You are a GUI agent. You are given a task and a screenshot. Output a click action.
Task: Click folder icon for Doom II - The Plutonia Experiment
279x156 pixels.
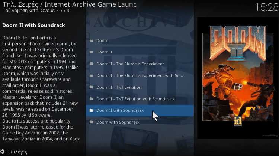92,64
